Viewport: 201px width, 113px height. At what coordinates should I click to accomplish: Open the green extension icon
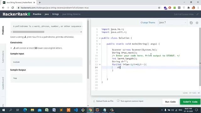click(175, 8)
